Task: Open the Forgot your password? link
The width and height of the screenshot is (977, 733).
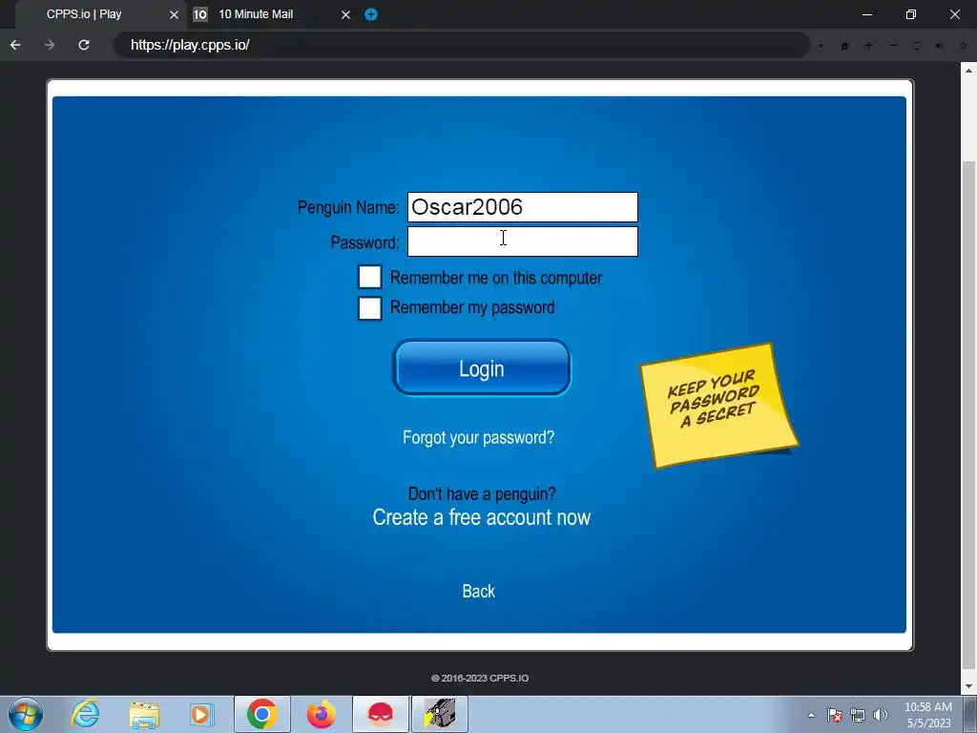Action: [x=479, y=437]
